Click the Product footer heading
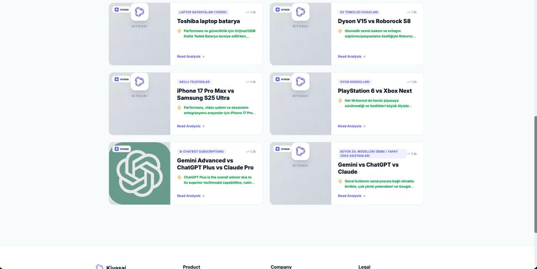Screen dimensions: 537x269 pos(191,267)
